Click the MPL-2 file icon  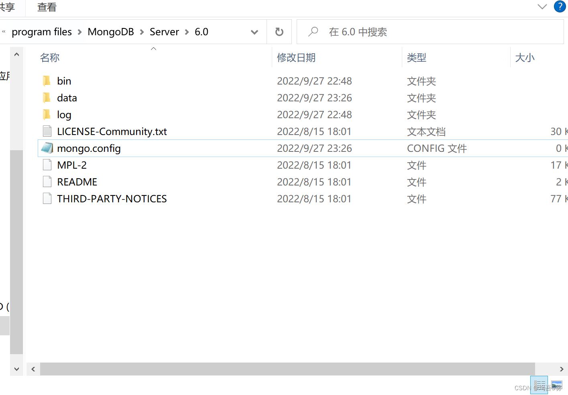click(47, 165)
